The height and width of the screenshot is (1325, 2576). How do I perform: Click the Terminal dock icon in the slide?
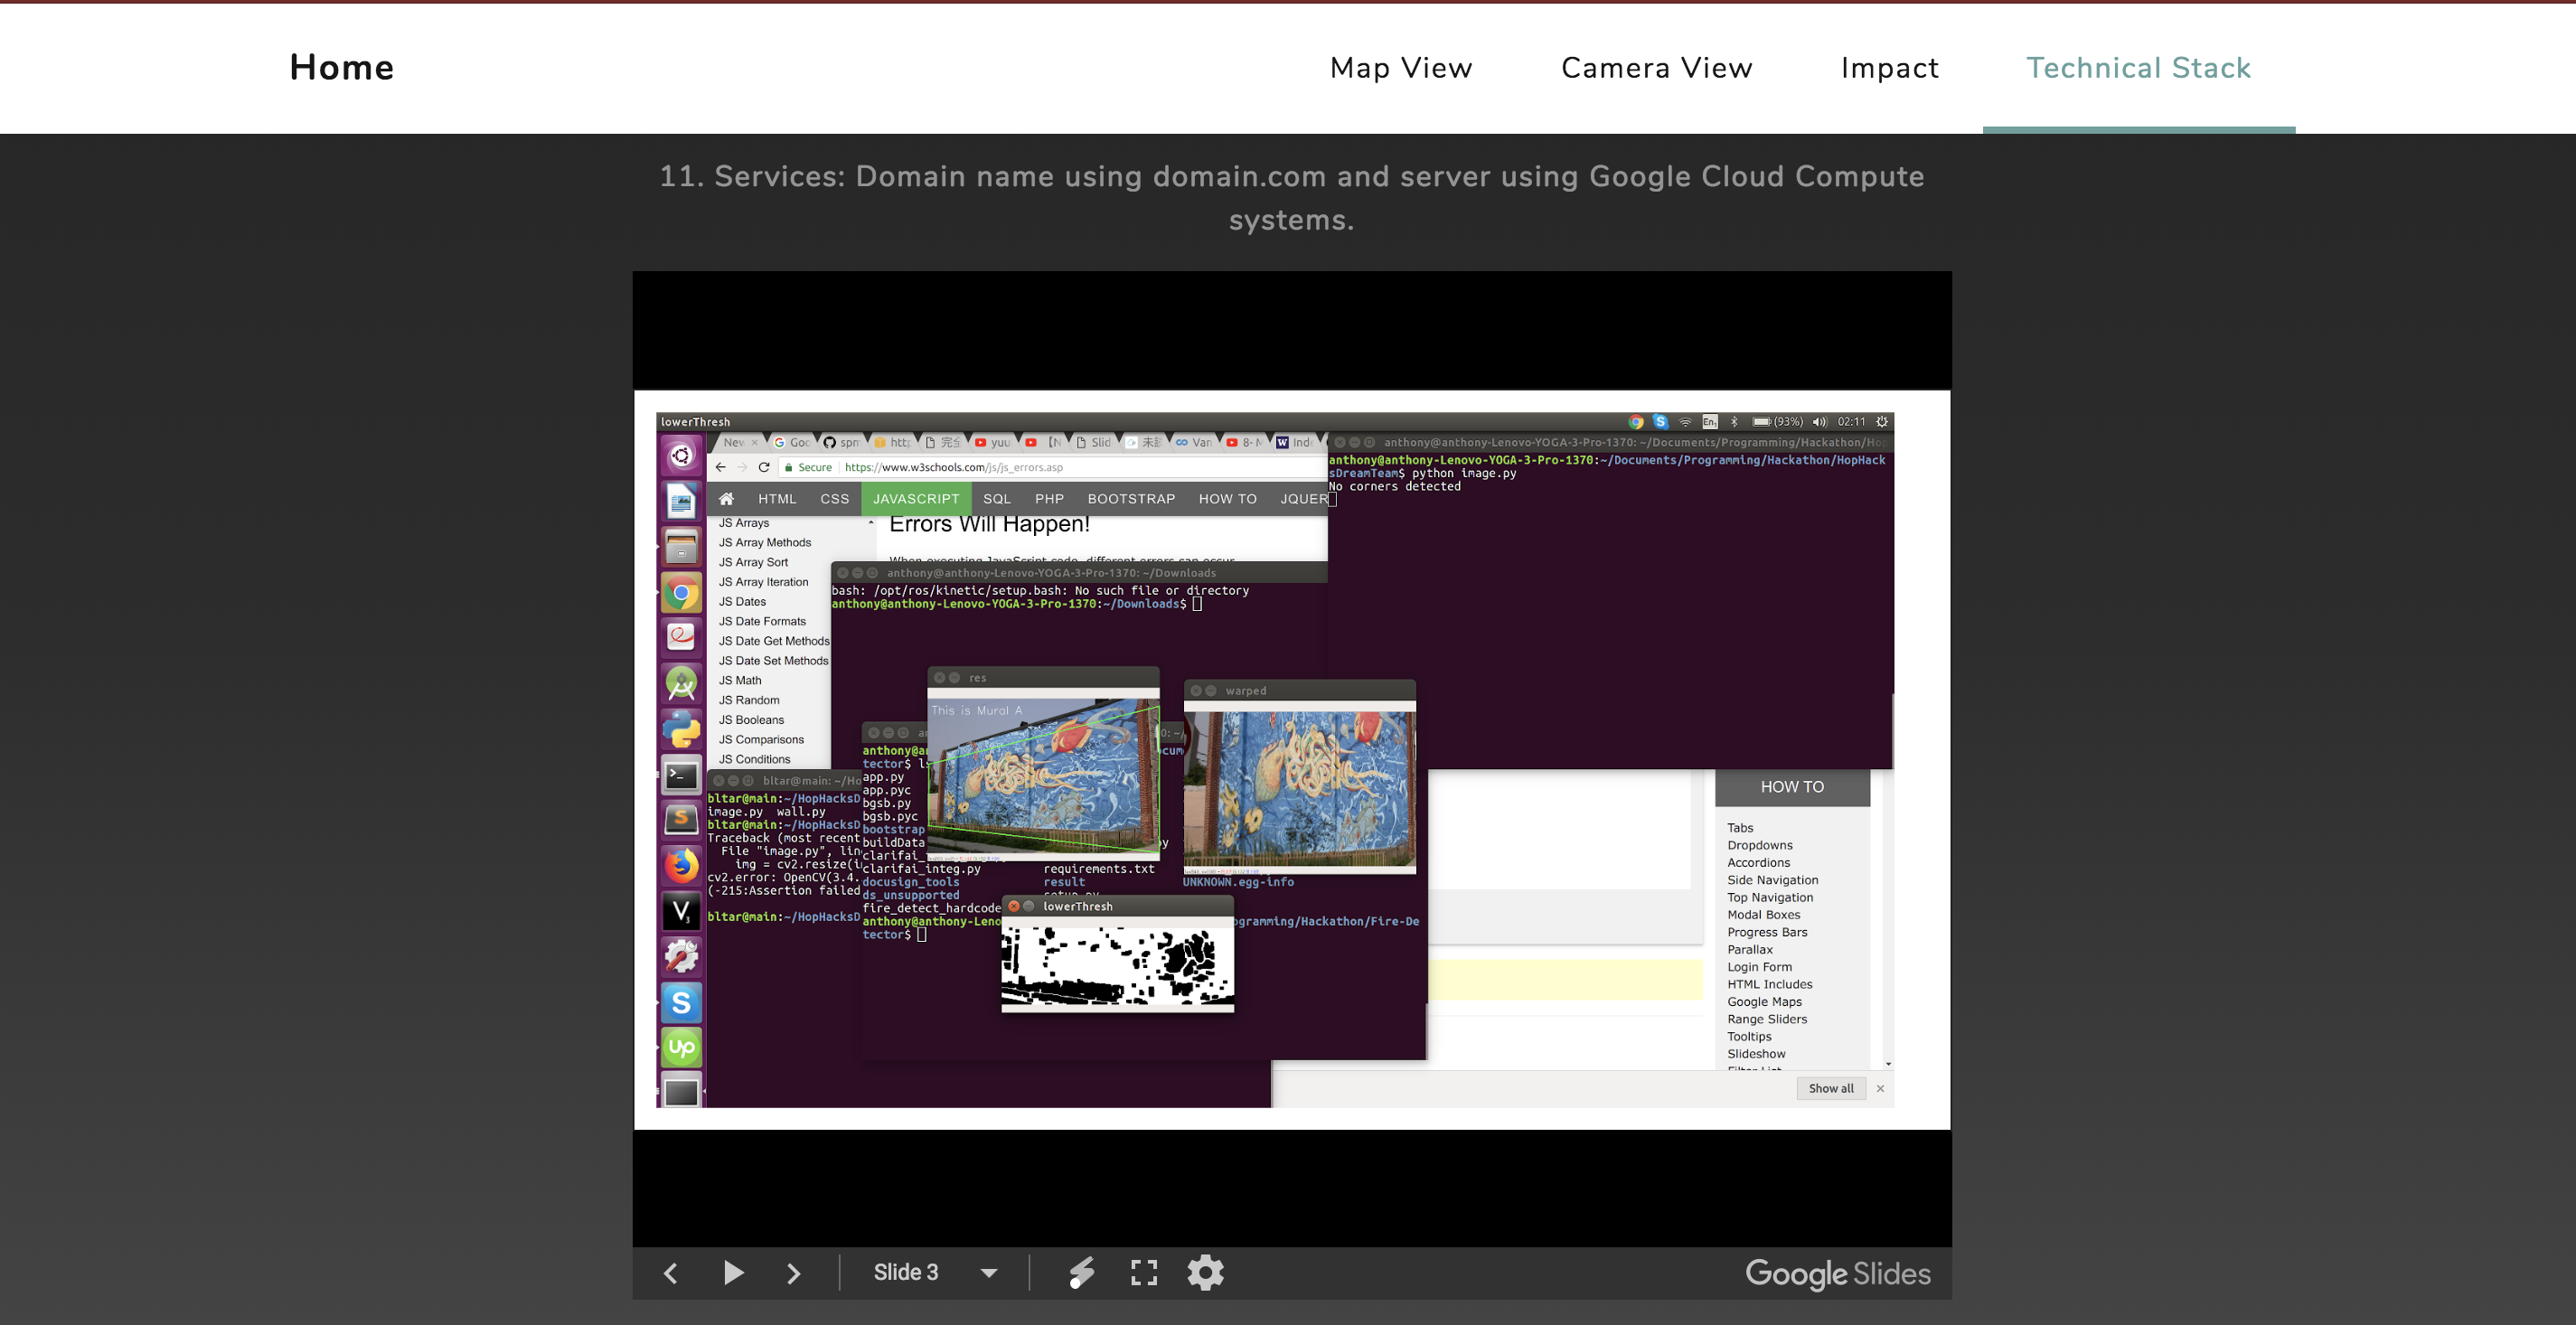(x=681, y=775)
